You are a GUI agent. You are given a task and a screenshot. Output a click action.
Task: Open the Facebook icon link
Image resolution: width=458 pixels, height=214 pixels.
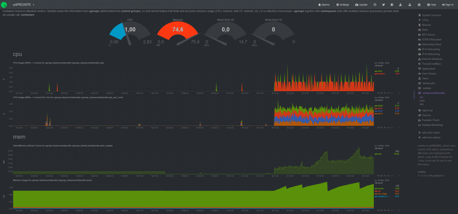[x=392, y=5]
